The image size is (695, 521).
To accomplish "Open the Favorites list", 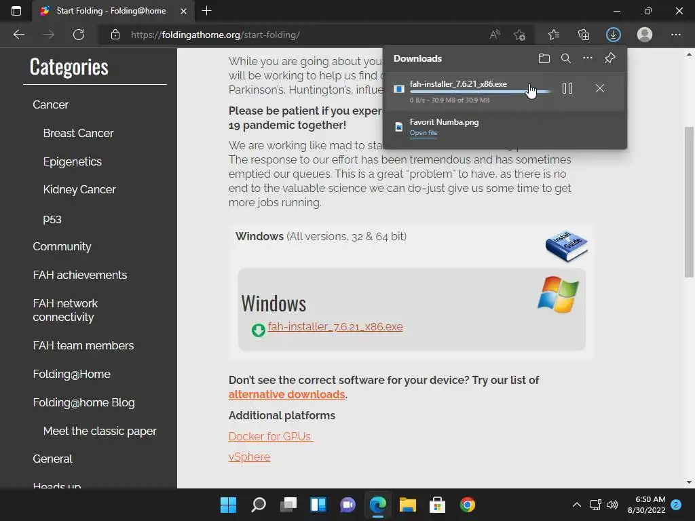I will (554, 35).
